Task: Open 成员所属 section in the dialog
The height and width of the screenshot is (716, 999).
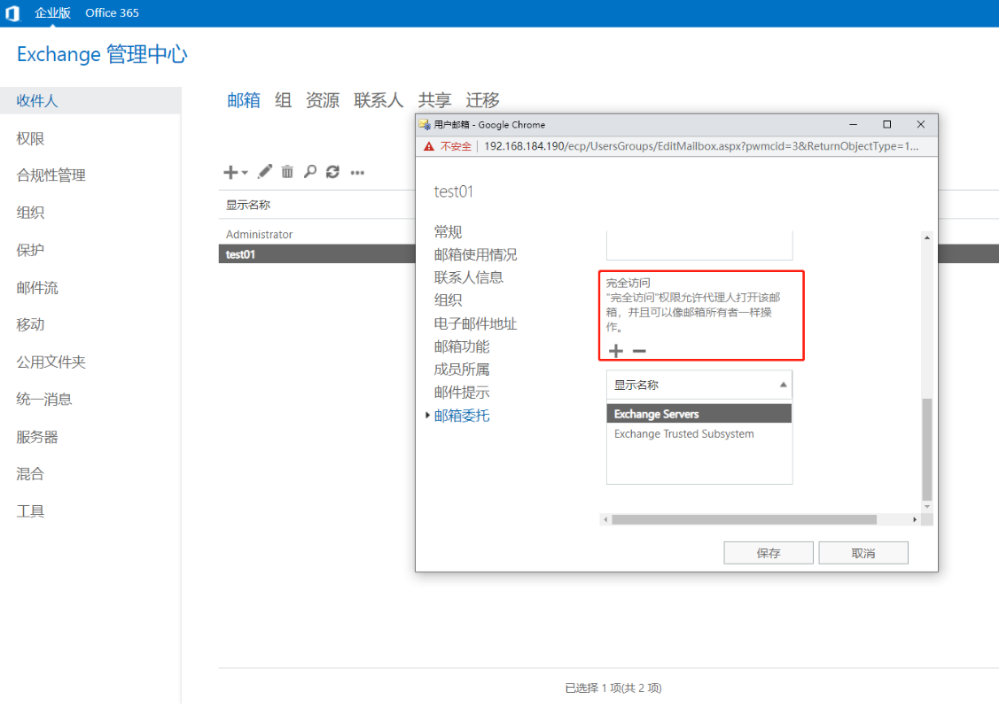Action: (x=462, y=370)
